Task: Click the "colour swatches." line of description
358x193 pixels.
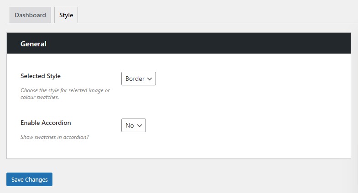Action: pyautogui.click(x=40, y=97)
